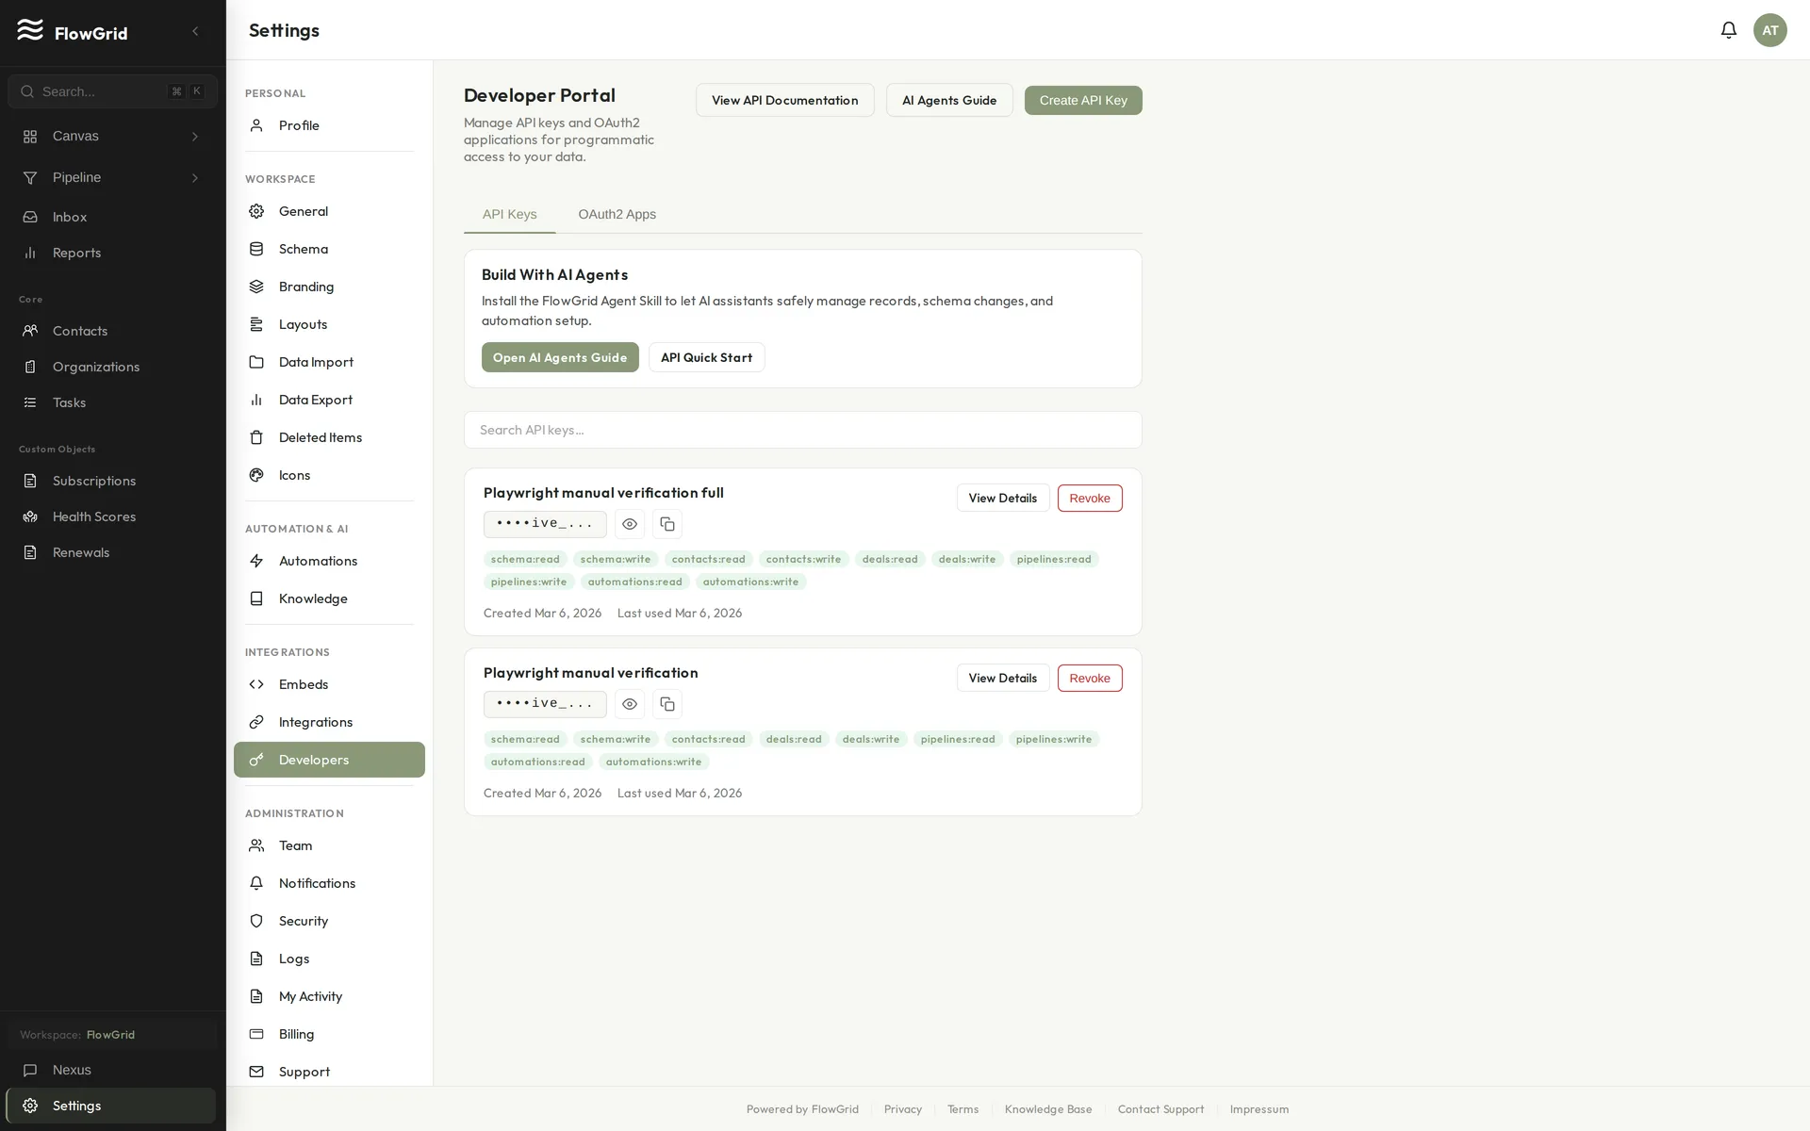Open Integrations settings

coord(329,722)
